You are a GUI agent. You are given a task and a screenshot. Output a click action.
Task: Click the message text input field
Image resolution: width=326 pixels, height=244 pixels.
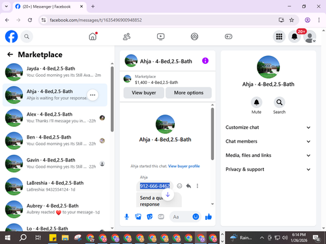tap(181, 217)
